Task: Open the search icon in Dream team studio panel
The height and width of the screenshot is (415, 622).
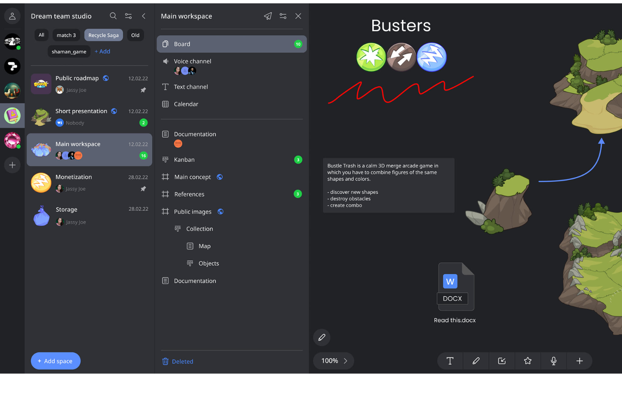Action: pyautogui.click(x=113, y=16)
